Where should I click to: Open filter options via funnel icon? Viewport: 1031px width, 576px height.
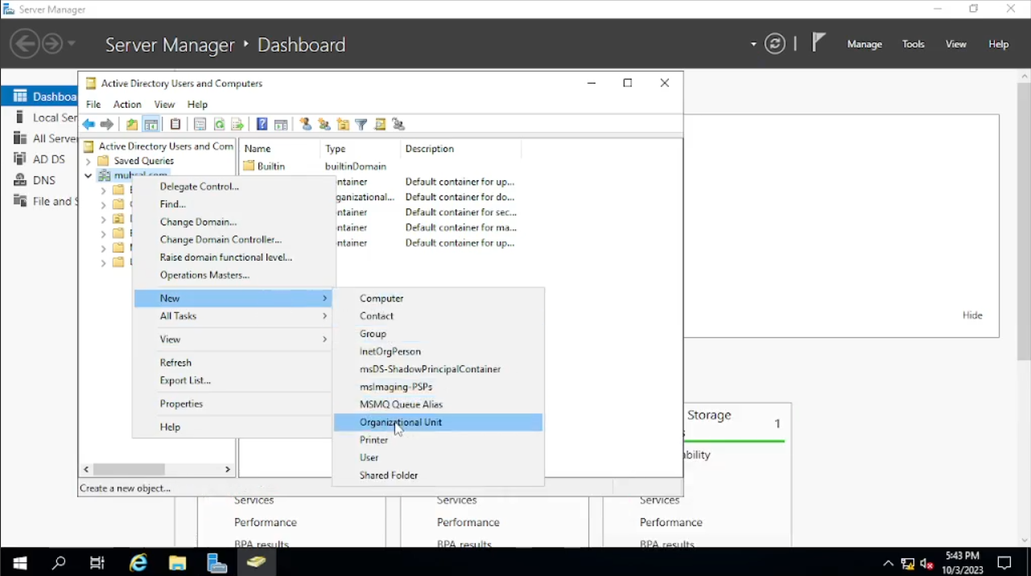pyautogui.click(x=361, y=125)
